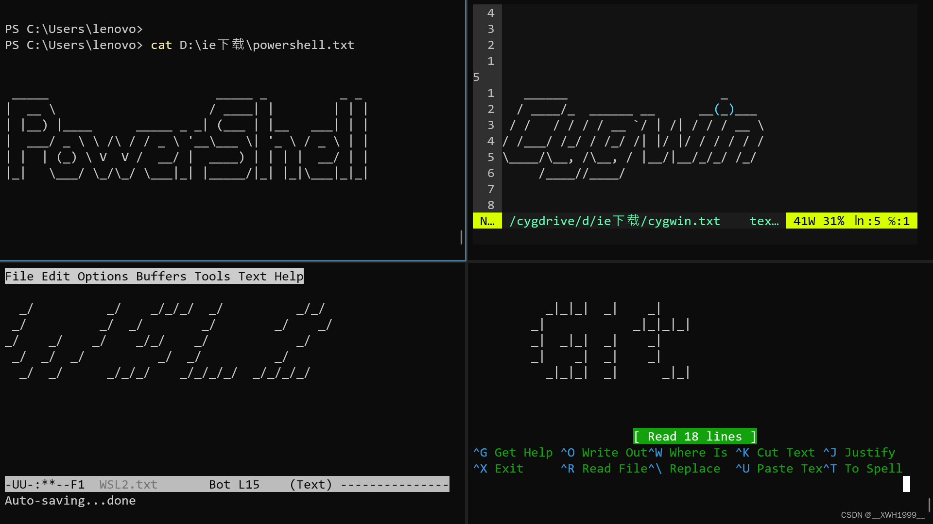Open the Emacs Help menu

[x=289, y=276]
